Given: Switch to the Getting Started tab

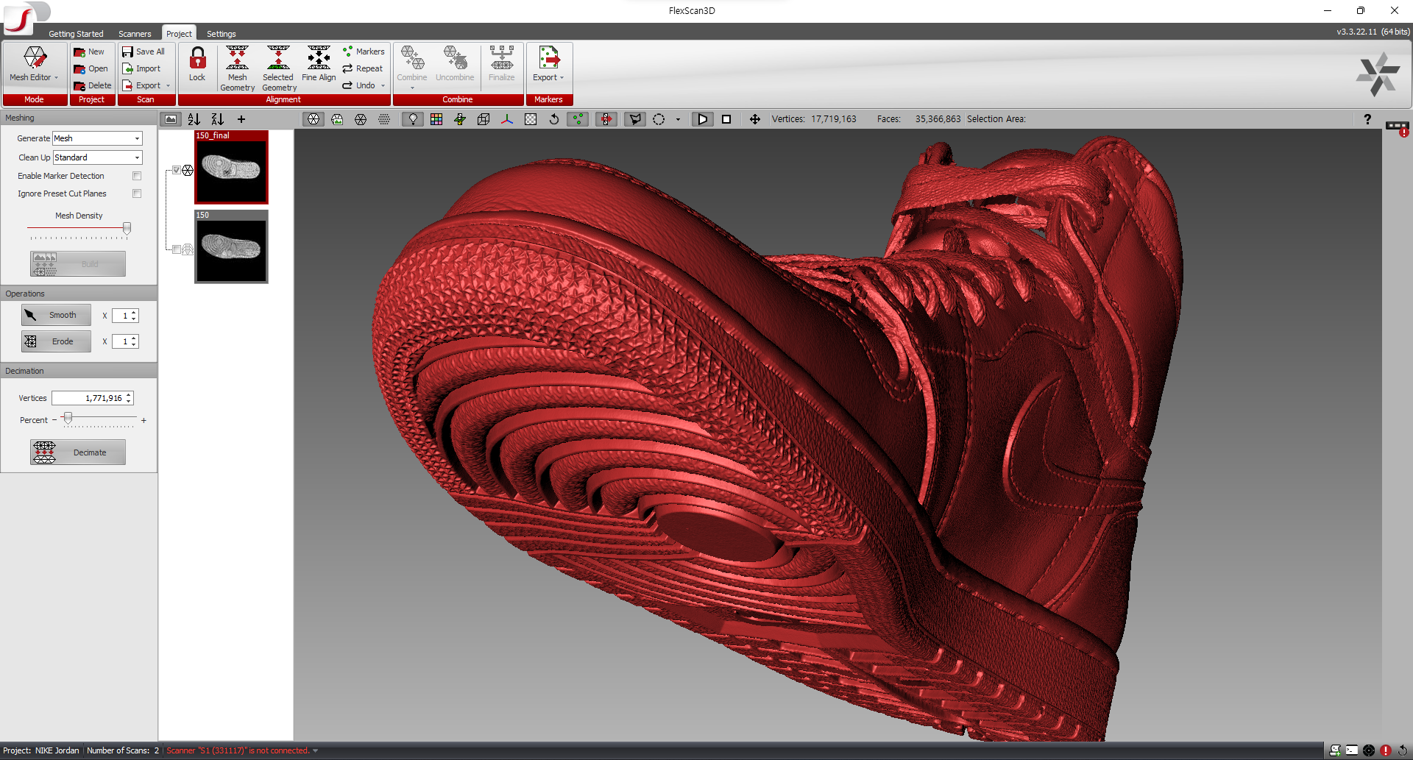Looking at the screenshot, I should click(x=76, y=34).
